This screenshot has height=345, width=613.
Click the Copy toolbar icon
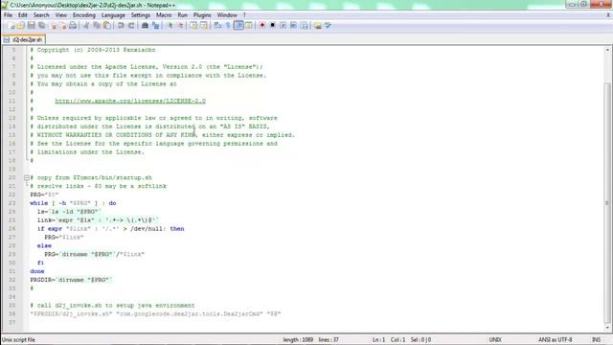[x=96, y=26]
